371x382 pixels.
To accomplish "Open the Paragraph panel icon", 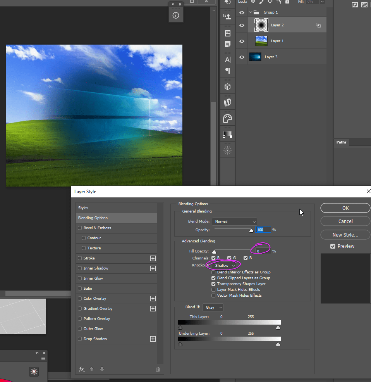I will (227, 71).
